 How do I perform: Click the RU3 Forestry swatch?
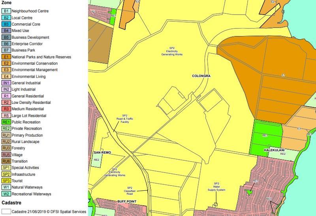[x=6, y=148]
